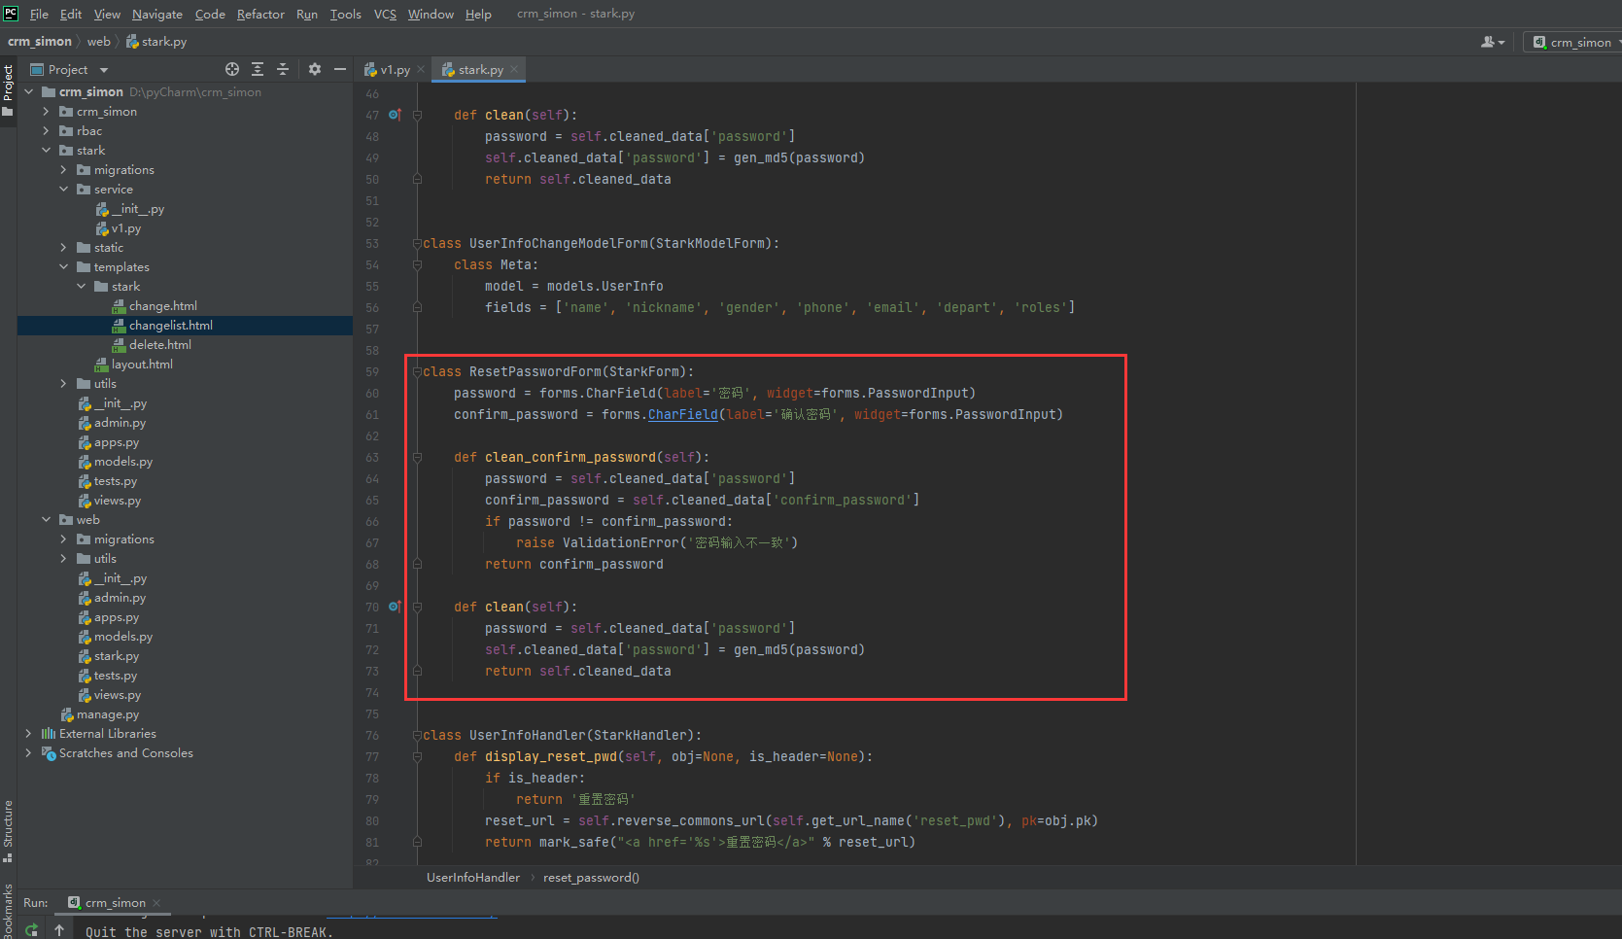Open the File menu
The height and width of the screenshot is (939, 1622).
coord(39,14)
